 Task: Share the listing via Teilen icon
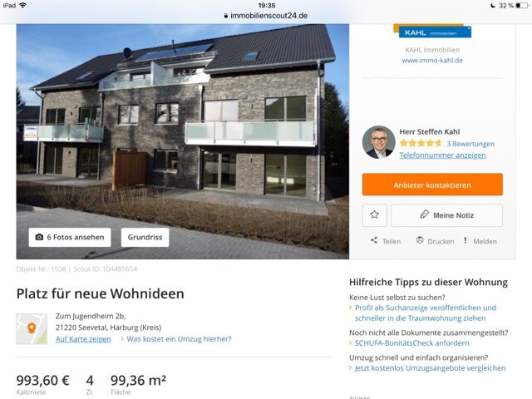coord(386,241)
